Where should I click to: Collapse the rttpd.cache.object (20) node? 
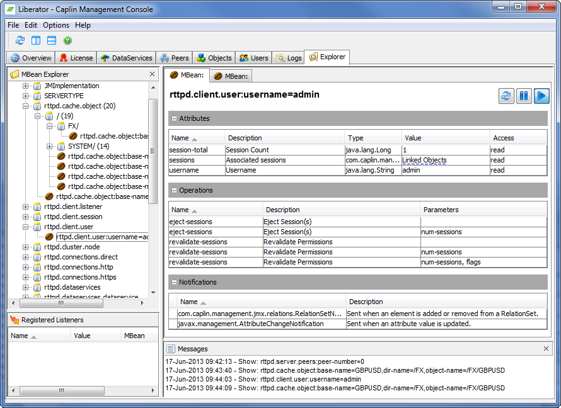(25, 106)
